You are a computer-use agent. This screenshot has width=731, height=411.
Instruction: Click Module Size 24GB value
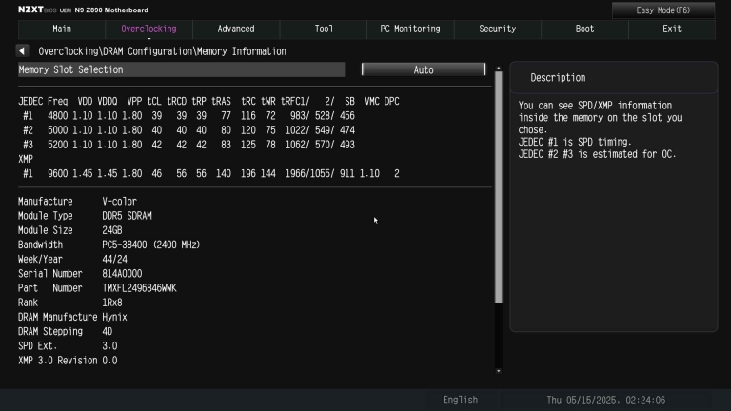pyautogui.click(x=112, y=230)
